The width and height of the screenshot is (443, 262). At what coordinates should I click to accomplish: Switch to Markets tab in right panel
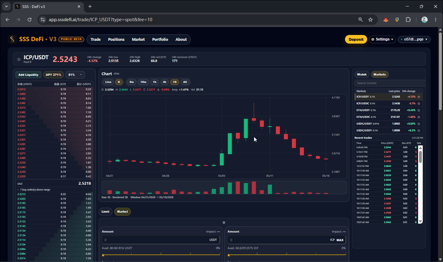(x=380, y=75)
